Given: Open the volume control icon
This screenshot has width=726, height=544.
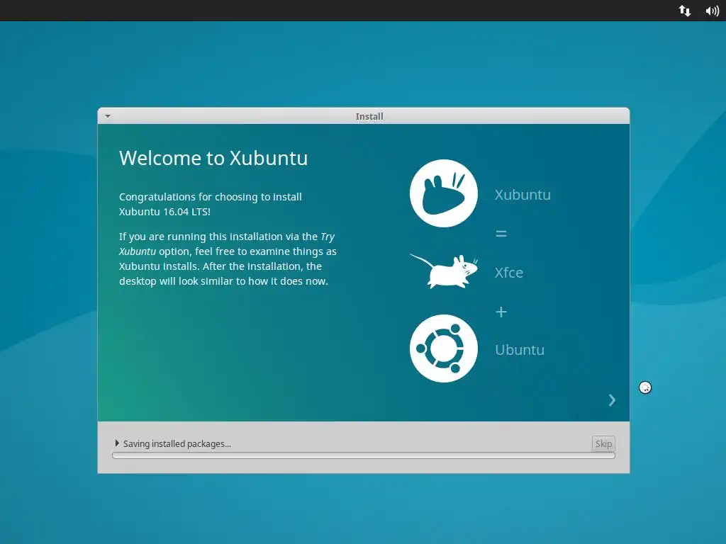Looking at the screenshot, I should pos(712,11).
